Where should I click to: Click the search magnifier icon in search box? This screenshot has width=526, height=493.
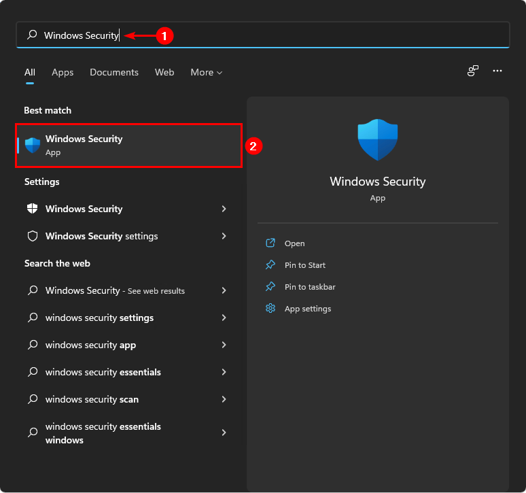point(32,34)
